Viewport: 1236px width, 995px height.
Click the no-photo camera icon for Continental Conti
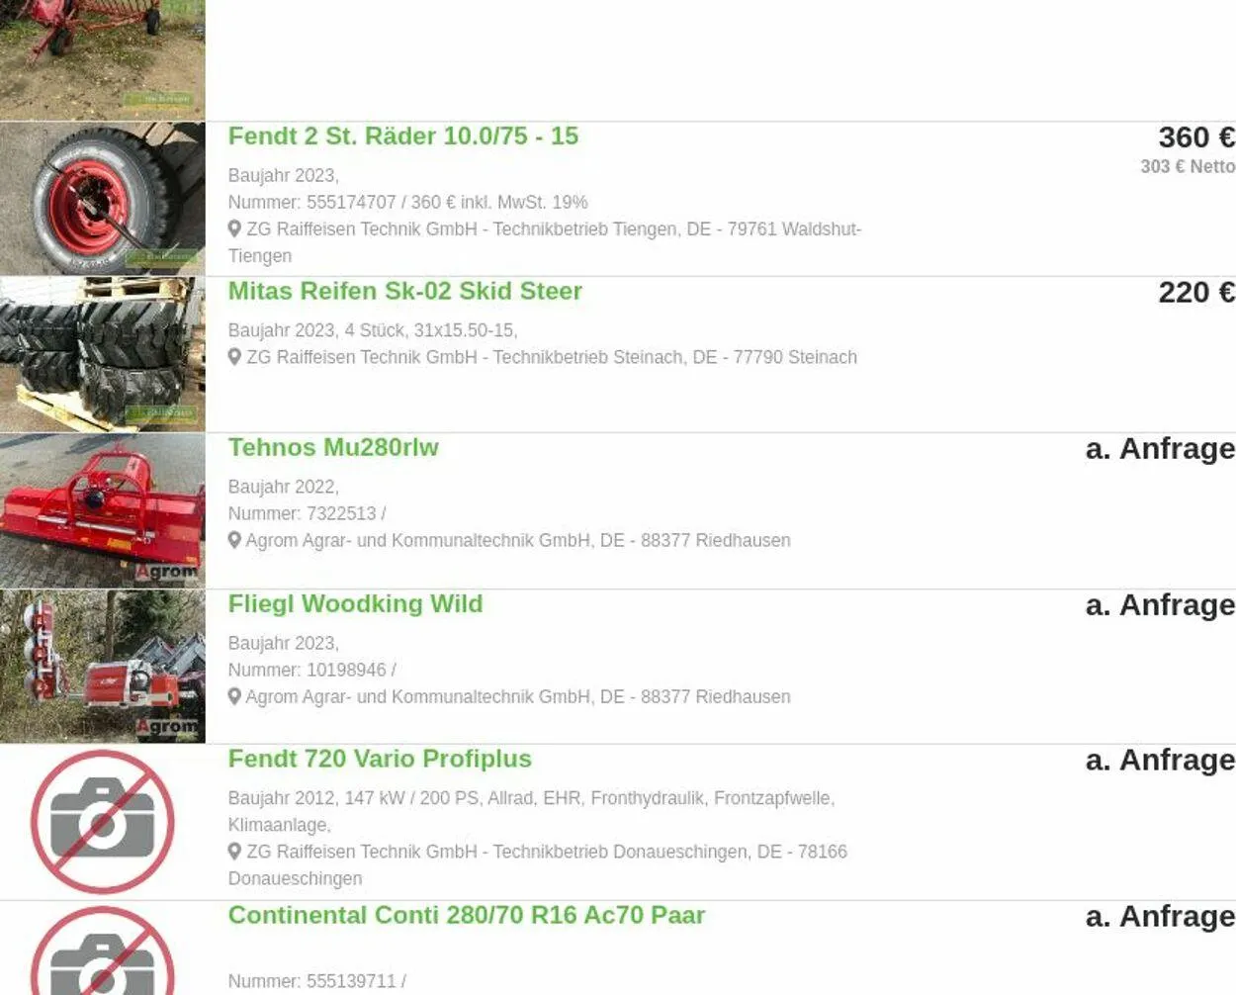click(103, 951)
